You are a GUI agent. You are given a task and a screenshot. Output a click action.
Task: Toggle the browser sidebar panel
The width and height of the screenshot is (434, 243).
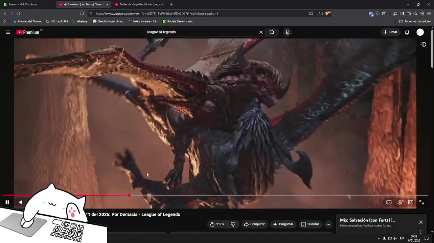click(402, 13)
